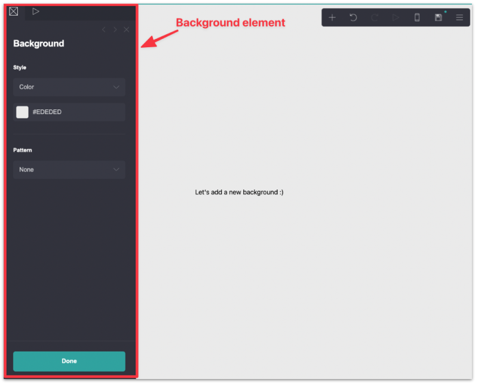Click the previous arrow in Background panel
This screenshot has width=478, height=385.
[103, 29]
